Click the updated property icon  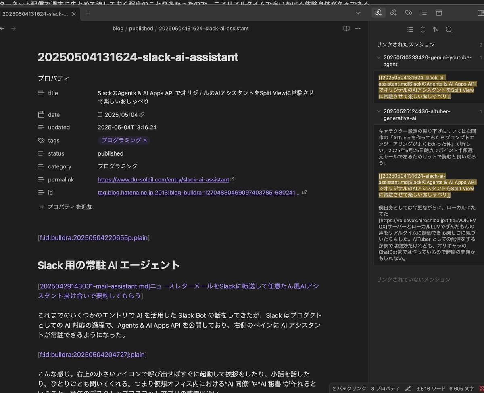(41, 127)
